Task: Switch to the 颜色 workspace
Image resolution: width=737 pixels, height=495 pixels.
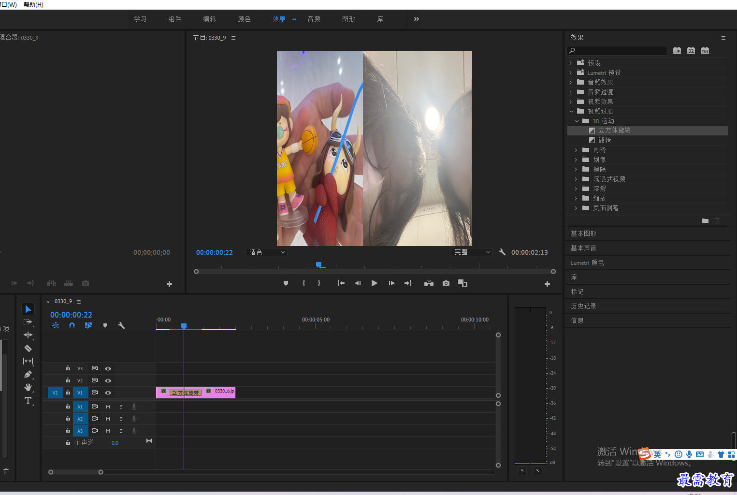Action: (x=244, y=19)
